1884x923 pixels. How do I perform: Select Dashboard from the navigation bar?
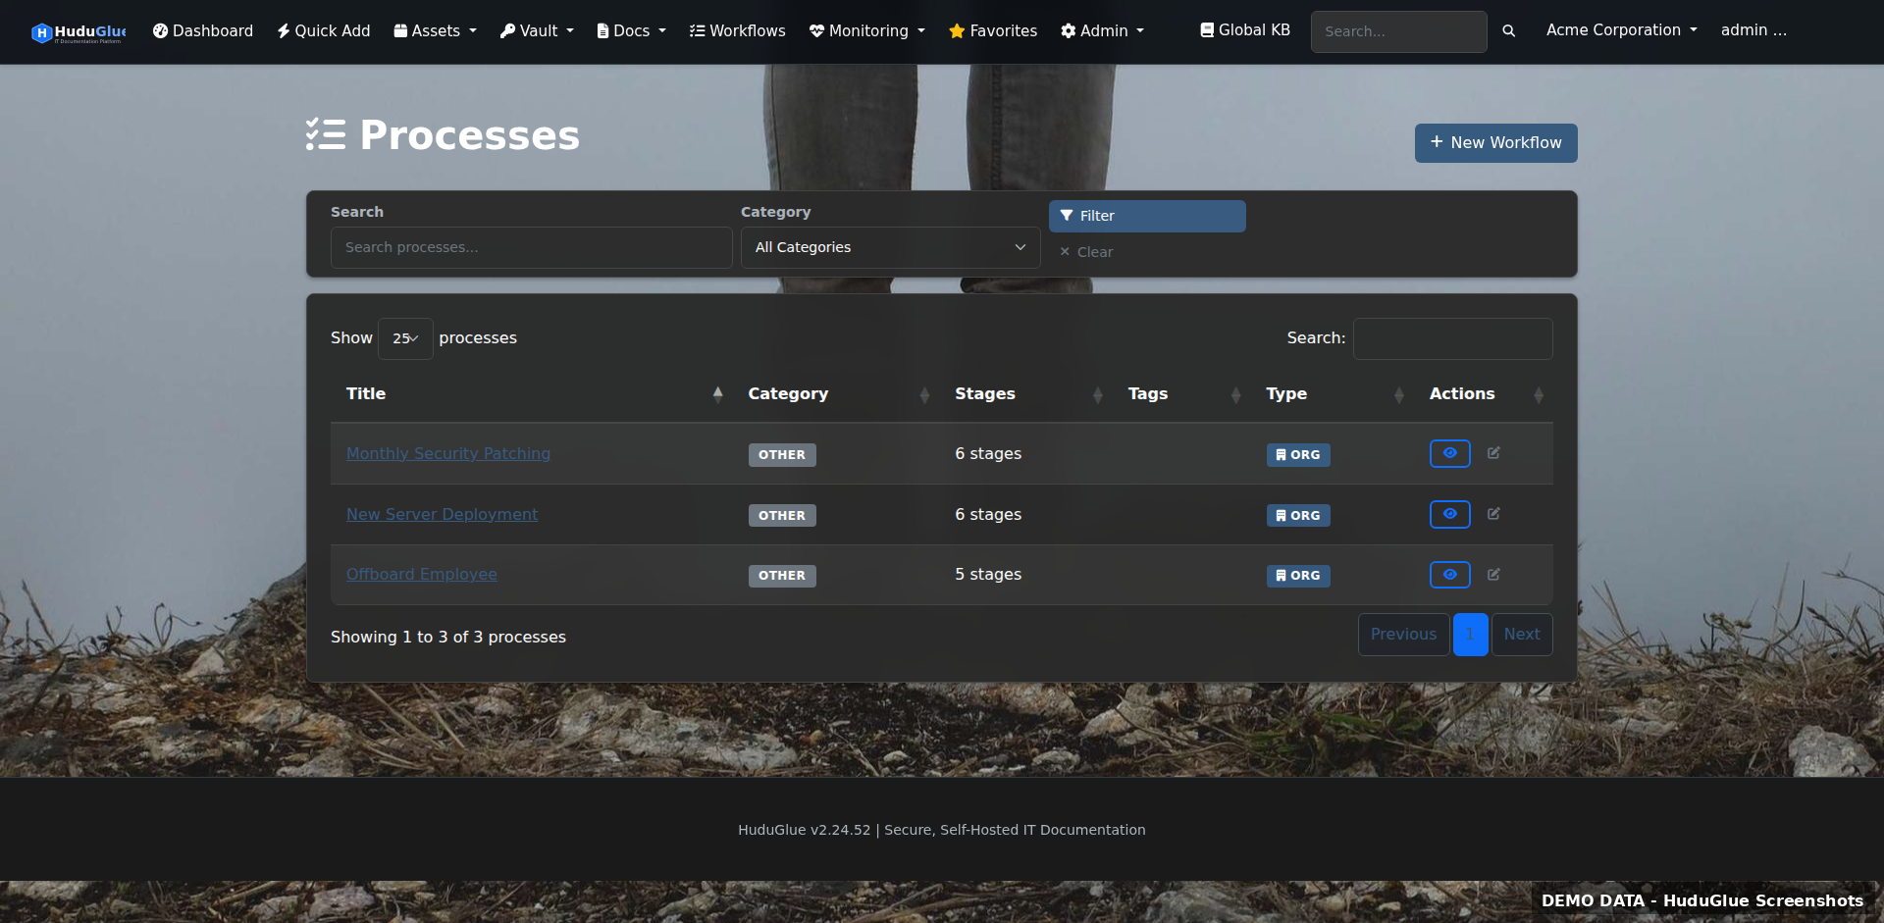click(202, 30)
